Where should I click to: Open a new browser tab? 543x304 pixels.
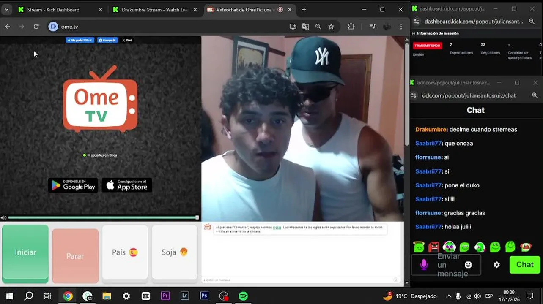pyautogui.click(x=304, y=10)
